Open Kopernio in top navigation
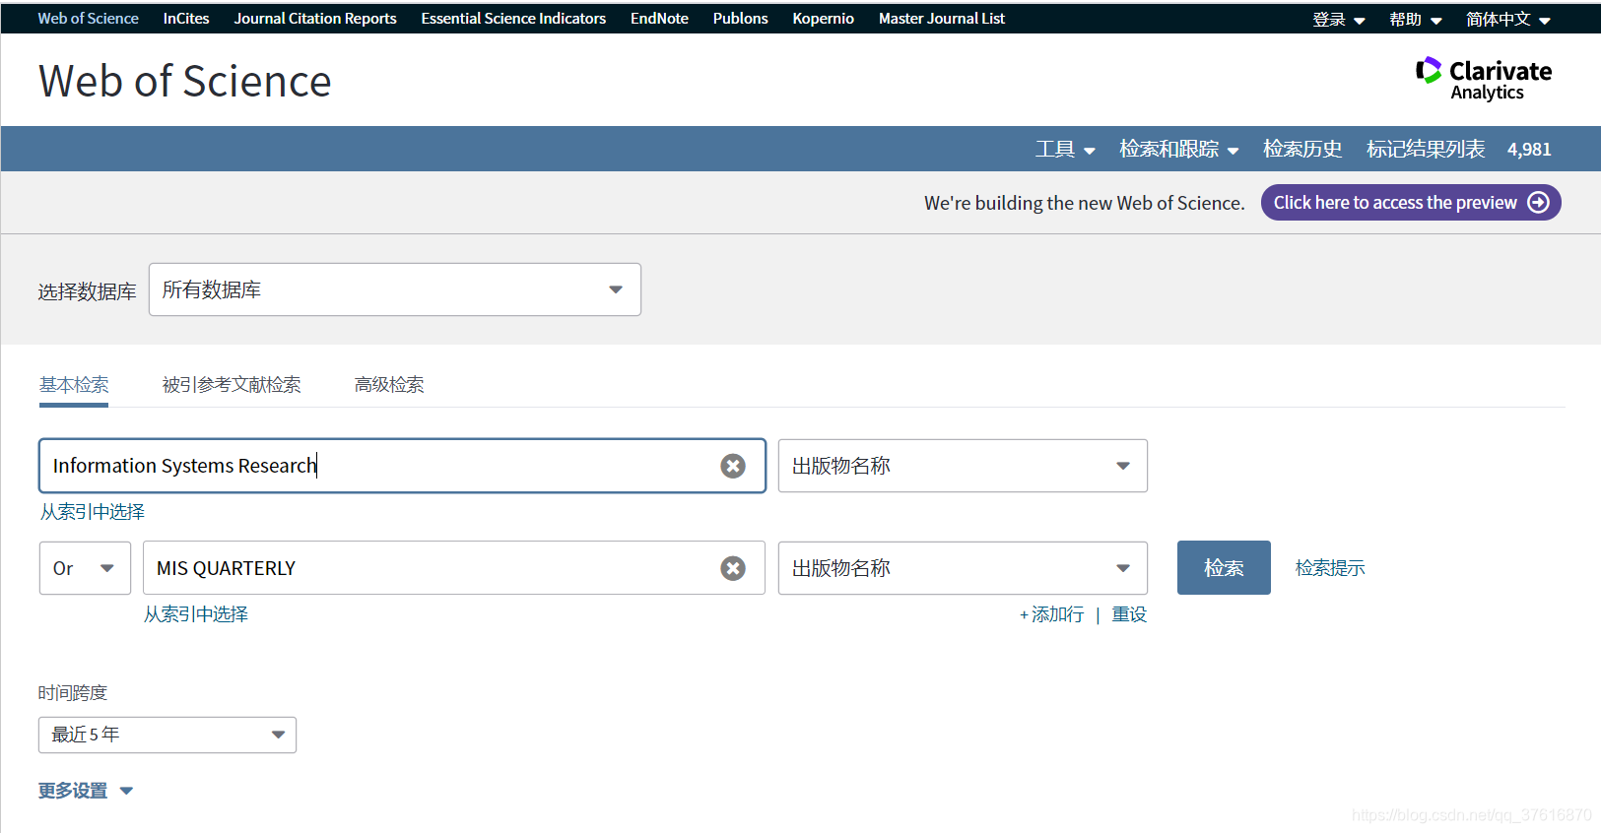The width and height of the screenshot is (1601, 833). coord(824,19)
